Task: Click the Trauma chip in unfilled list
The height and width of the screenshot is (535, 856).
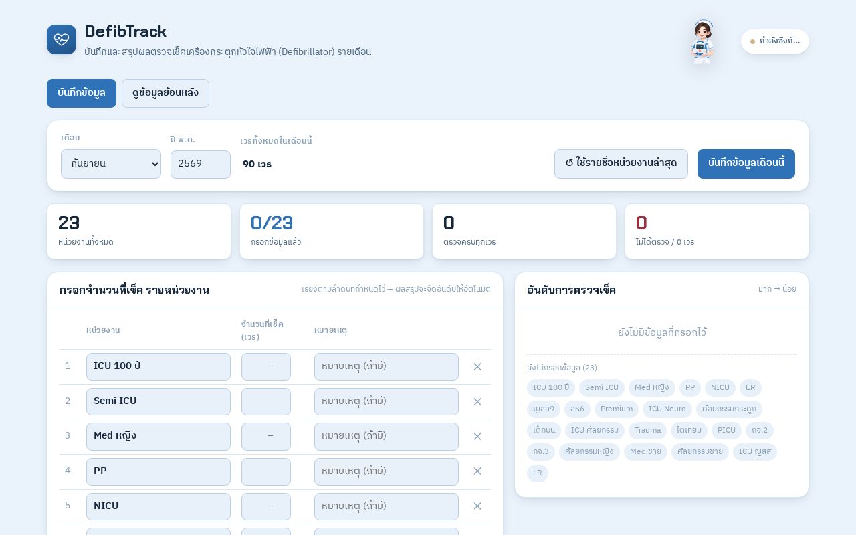Action: (x=647, y=431)
